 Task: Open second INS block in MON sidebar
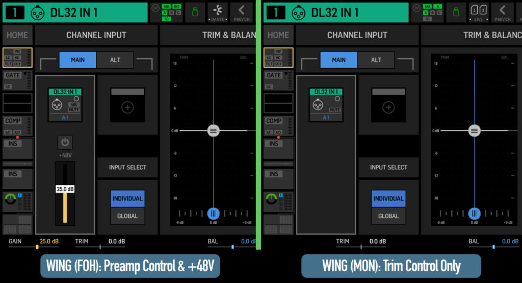click(x=278, y=179)
